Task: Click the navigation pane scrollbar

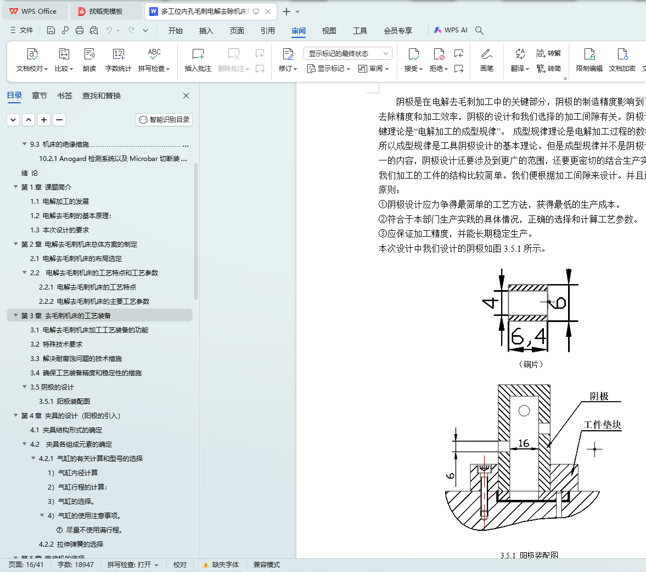Action: pyautogui.click(x=196, y=232)
